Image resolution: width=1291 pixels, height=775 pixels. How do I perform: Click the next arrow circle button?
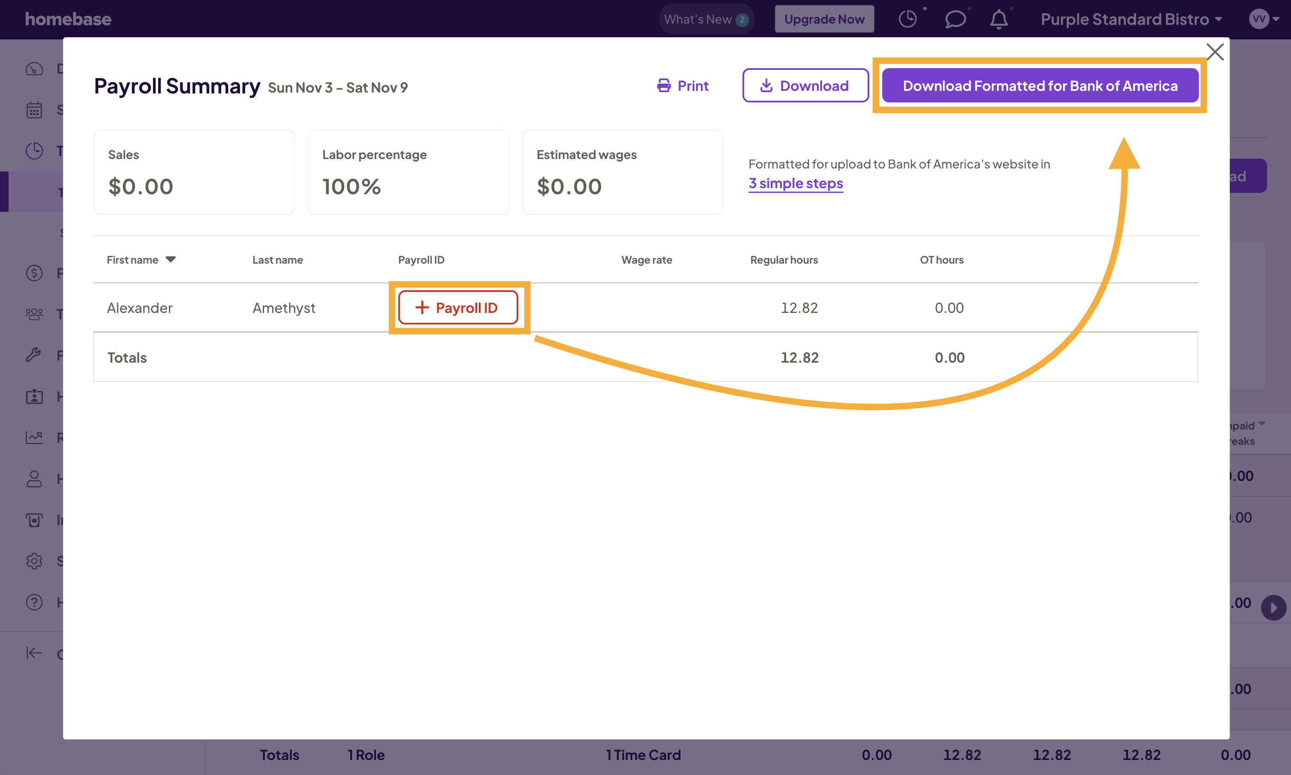(1273, 608)
